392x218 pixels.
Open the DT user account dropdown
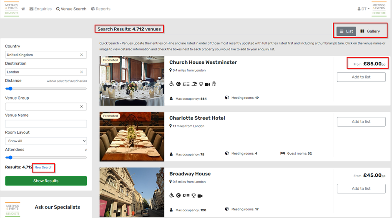pos(363,9)
